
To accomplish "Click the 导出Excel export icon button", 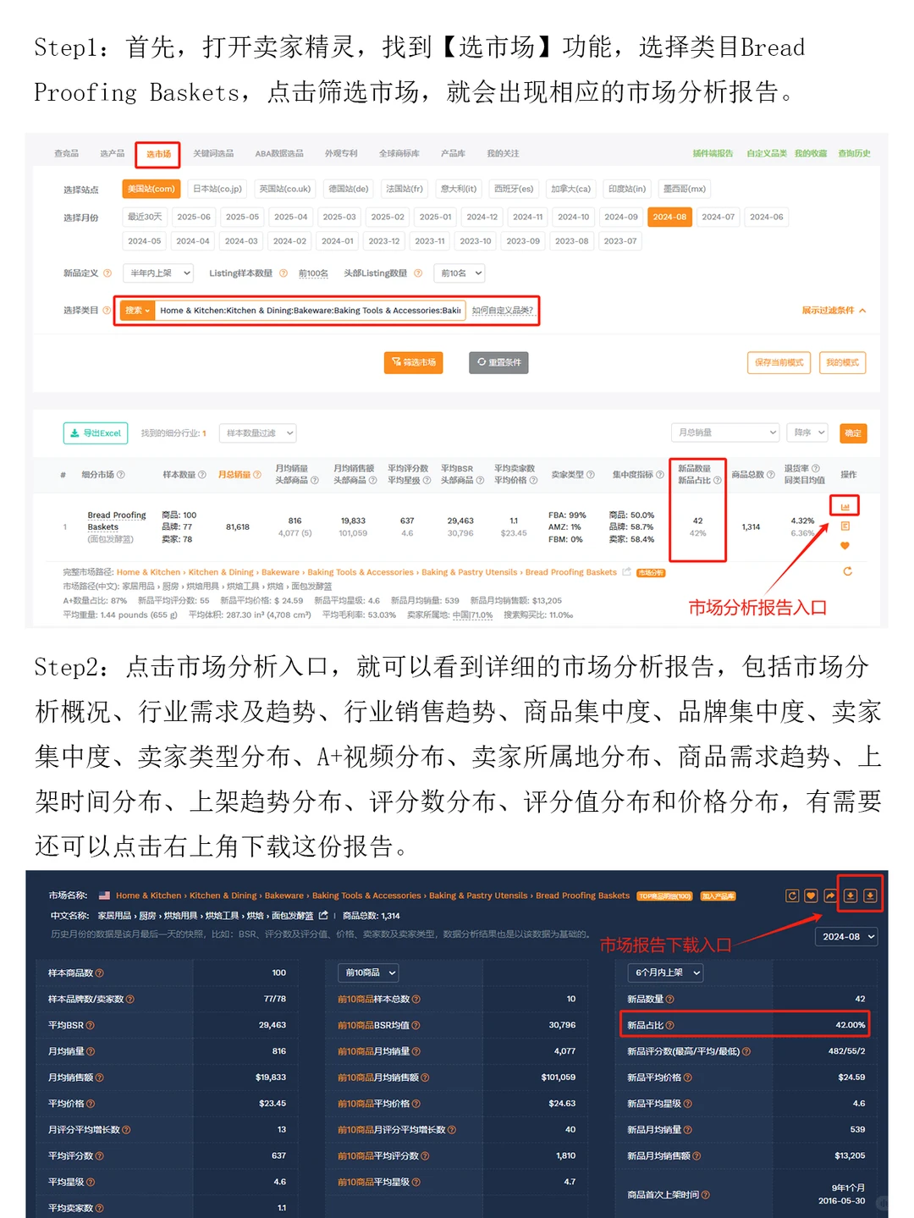I will pyautogui.click(x=94, y=433).
